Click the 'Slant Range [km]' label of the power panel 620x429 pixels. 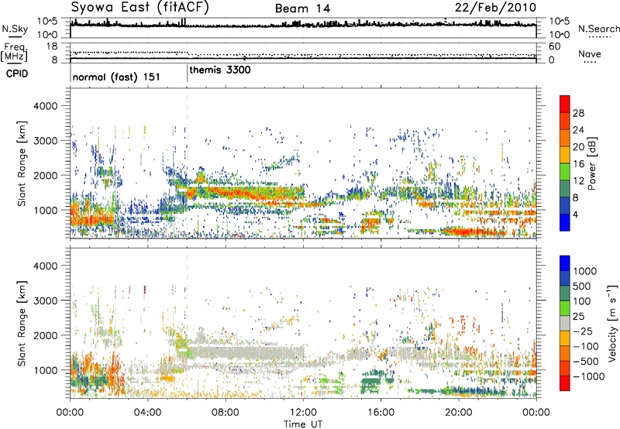(22, 163)
